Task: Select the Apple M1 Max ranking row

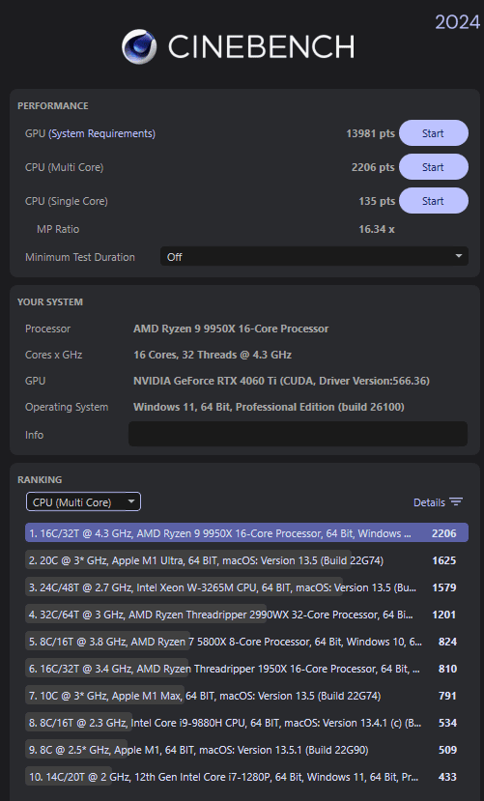Action: [246, 696]
